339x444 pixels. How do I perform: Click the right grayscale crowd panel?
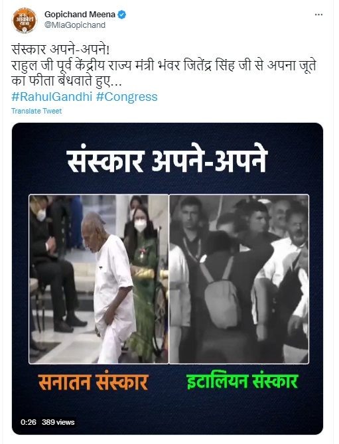[x=239, y=279]
